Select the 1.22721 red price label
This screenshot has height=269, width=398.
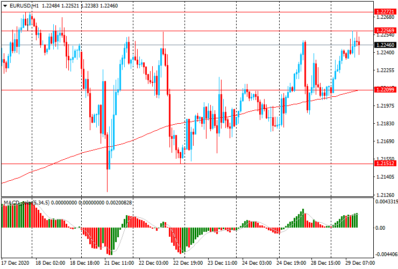coord(386,11)
